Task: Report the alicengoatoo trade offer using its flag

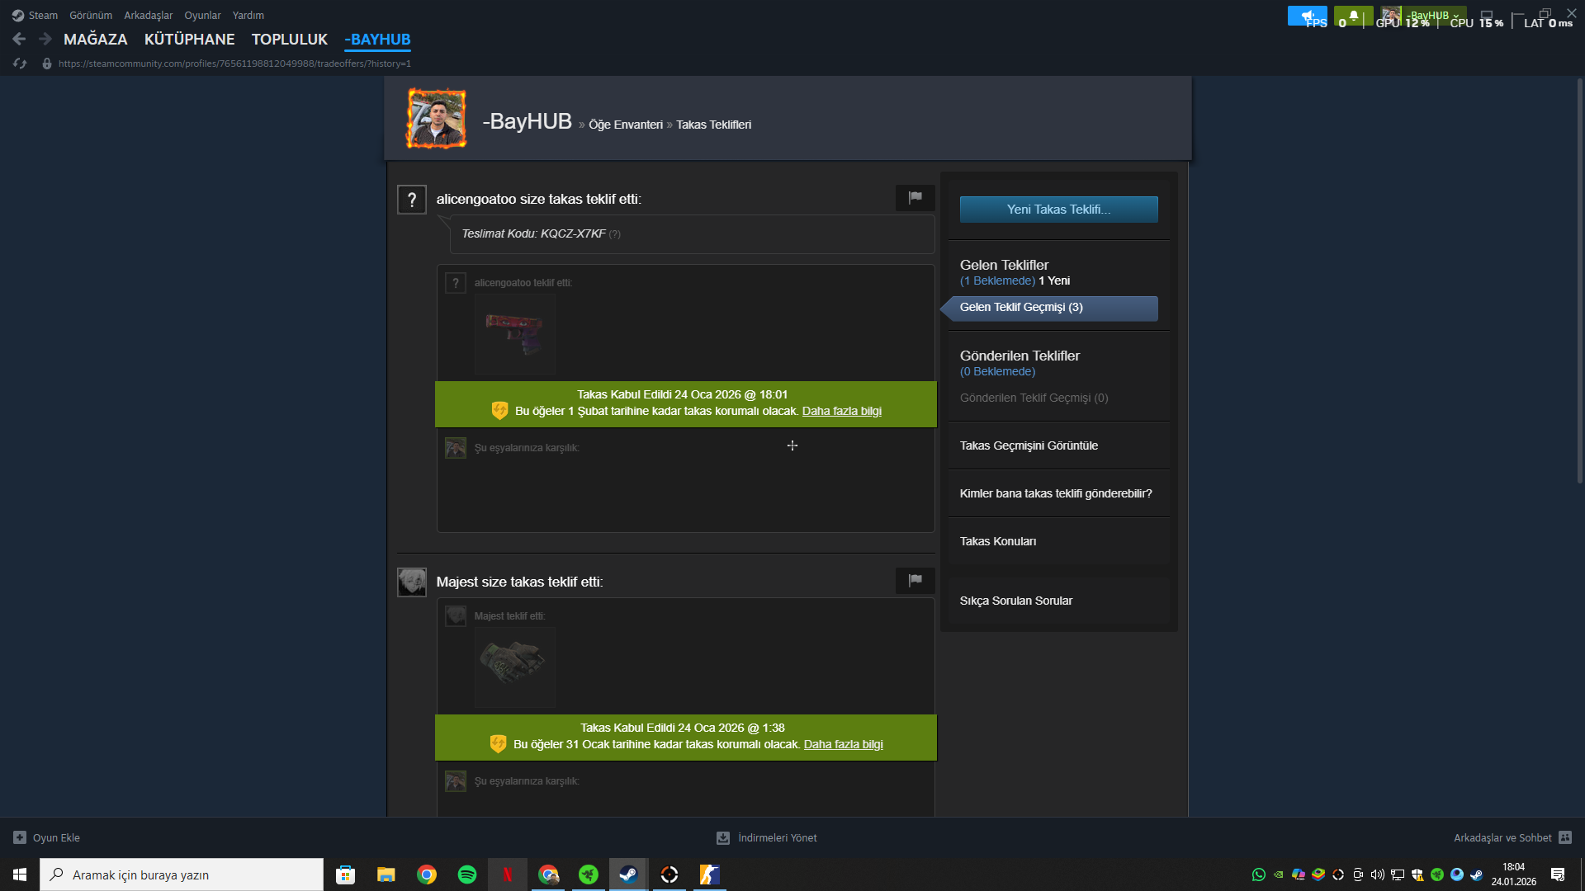Action: 915,198
